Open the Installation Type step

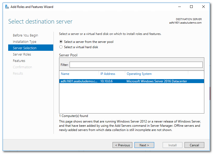(x=25, y=42)
